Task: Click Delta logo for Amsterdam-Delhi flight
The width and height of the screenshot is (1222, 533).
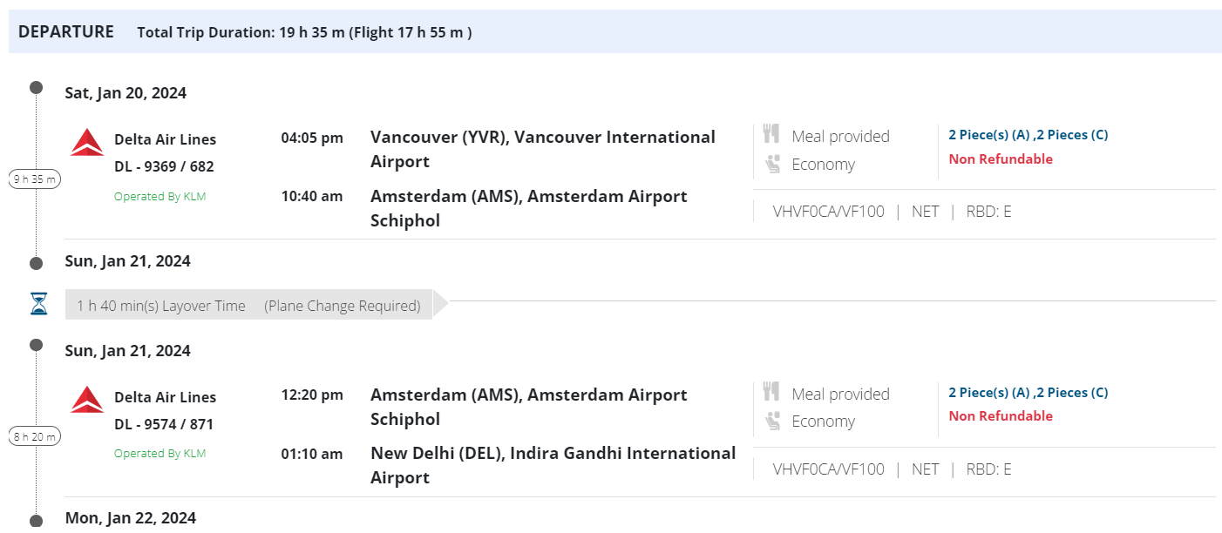Action: point(87,400)
